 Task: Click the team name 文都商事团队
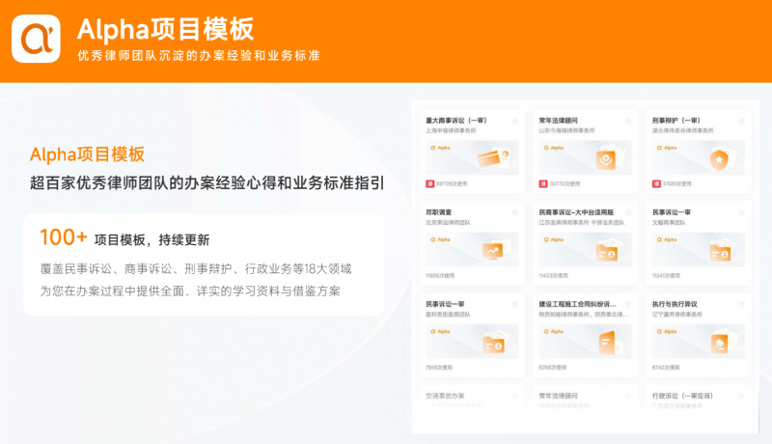pyautogui.click(x=669, y=223)
